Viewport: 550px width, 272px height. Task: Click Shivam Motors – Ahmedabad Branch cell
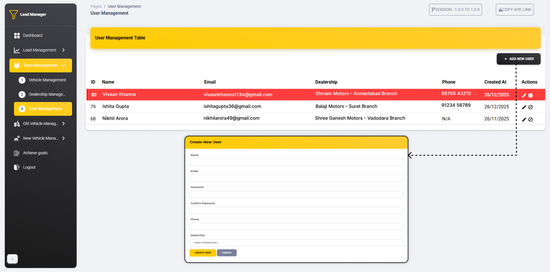tap(356, 93)
